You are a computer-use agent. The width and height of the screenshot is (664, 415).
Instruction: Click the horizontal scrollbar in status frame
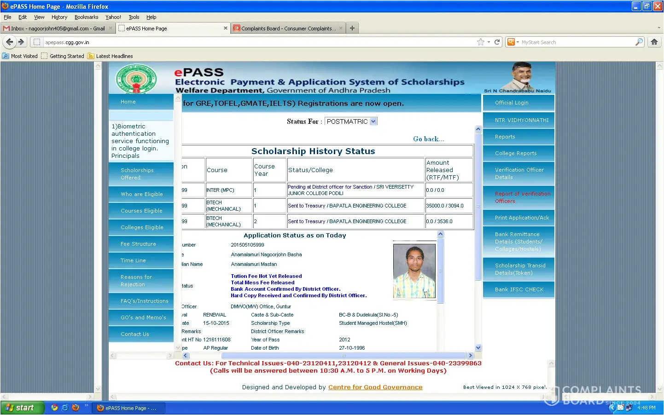(343, 356)
